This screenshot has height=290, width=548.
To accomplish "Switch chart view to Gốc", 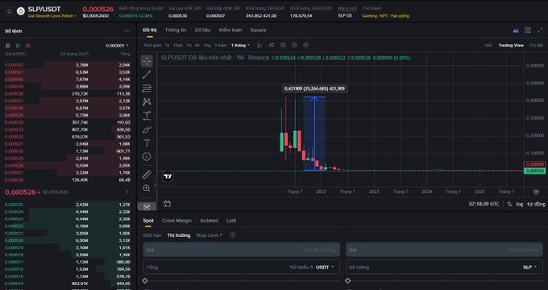I will coord(488,45).
